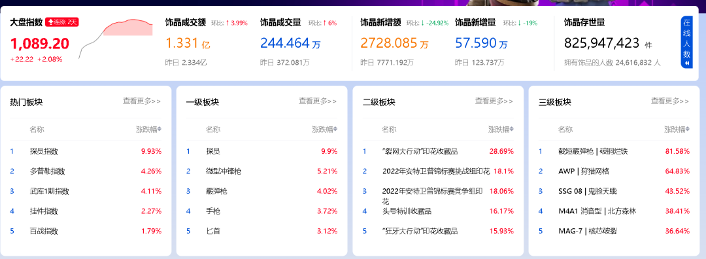Sort 一级板块 by 涨跌幅 arrows
706x259 pixels.
pyautogui.click(x=335, y=129)
